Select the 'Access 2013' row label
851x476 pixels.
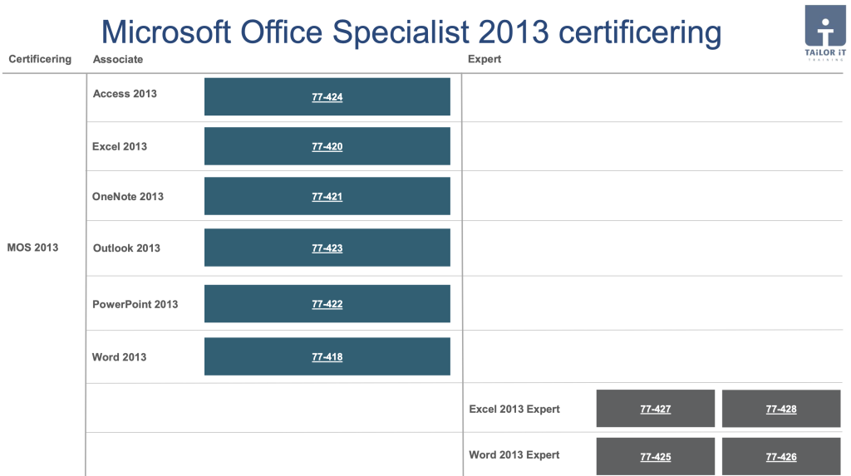coord(125,93)
